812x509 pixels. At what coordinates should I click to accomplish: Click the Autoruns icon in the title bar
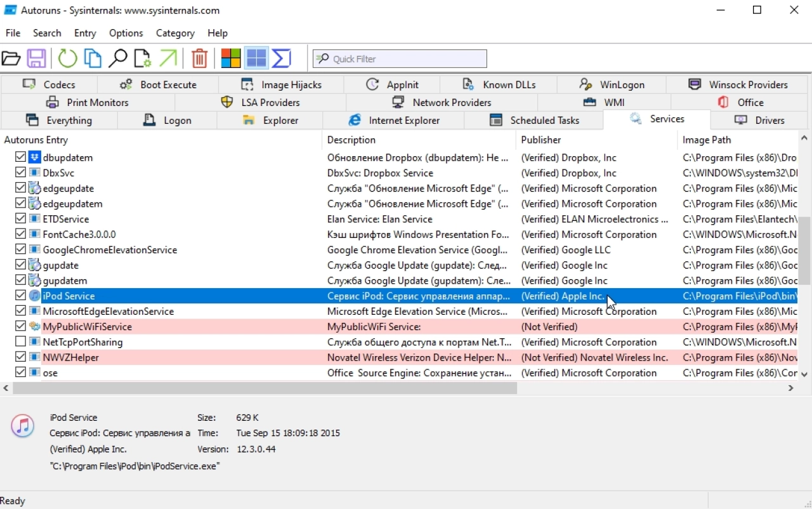10,10
